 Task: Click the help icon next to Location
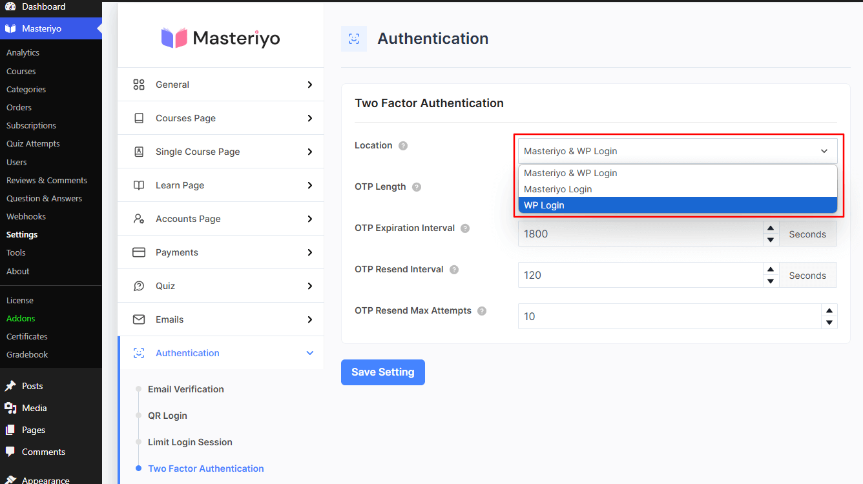point(403,146)
